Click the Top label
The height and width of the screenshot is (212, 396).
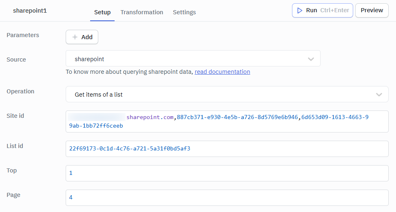[x=11, y=170]
